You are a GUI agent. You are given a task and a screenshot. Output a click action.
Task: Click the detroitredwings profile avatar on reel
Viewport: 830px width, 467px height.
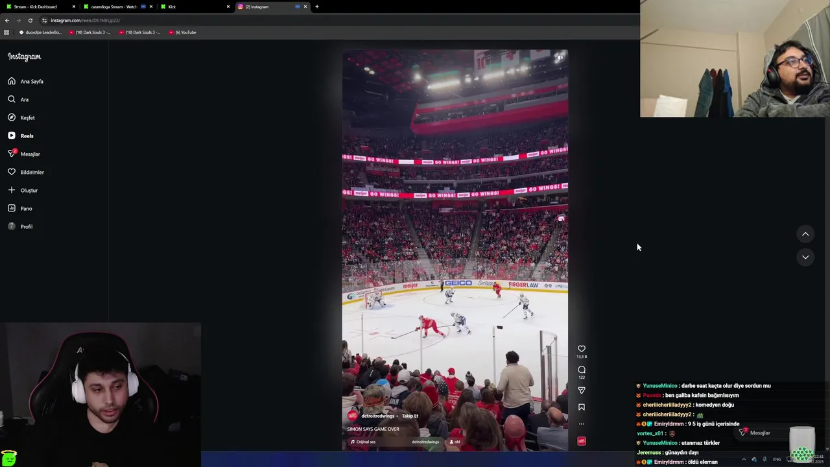[x=353, y=416]
